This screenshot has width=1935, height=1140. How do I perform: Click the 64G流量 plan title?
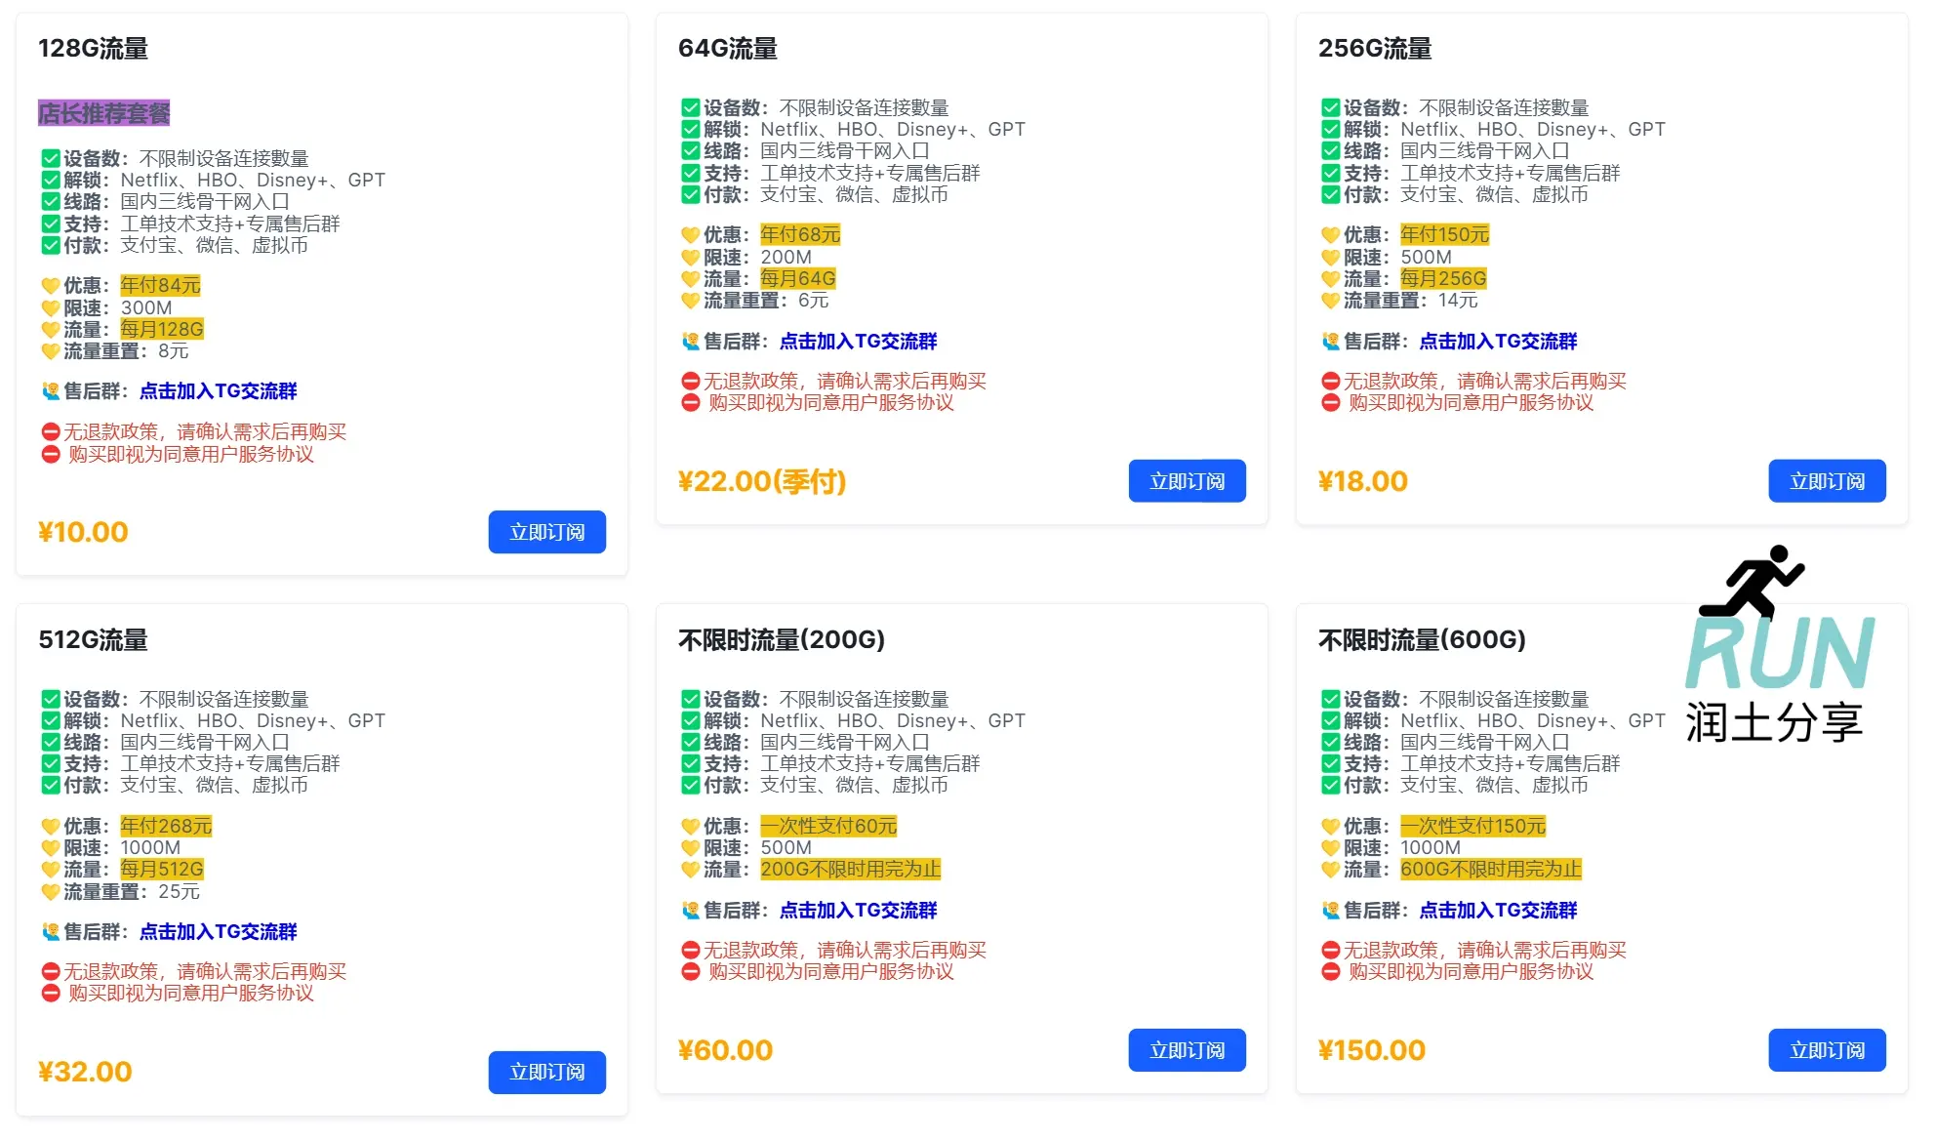(x=727, y=49)
